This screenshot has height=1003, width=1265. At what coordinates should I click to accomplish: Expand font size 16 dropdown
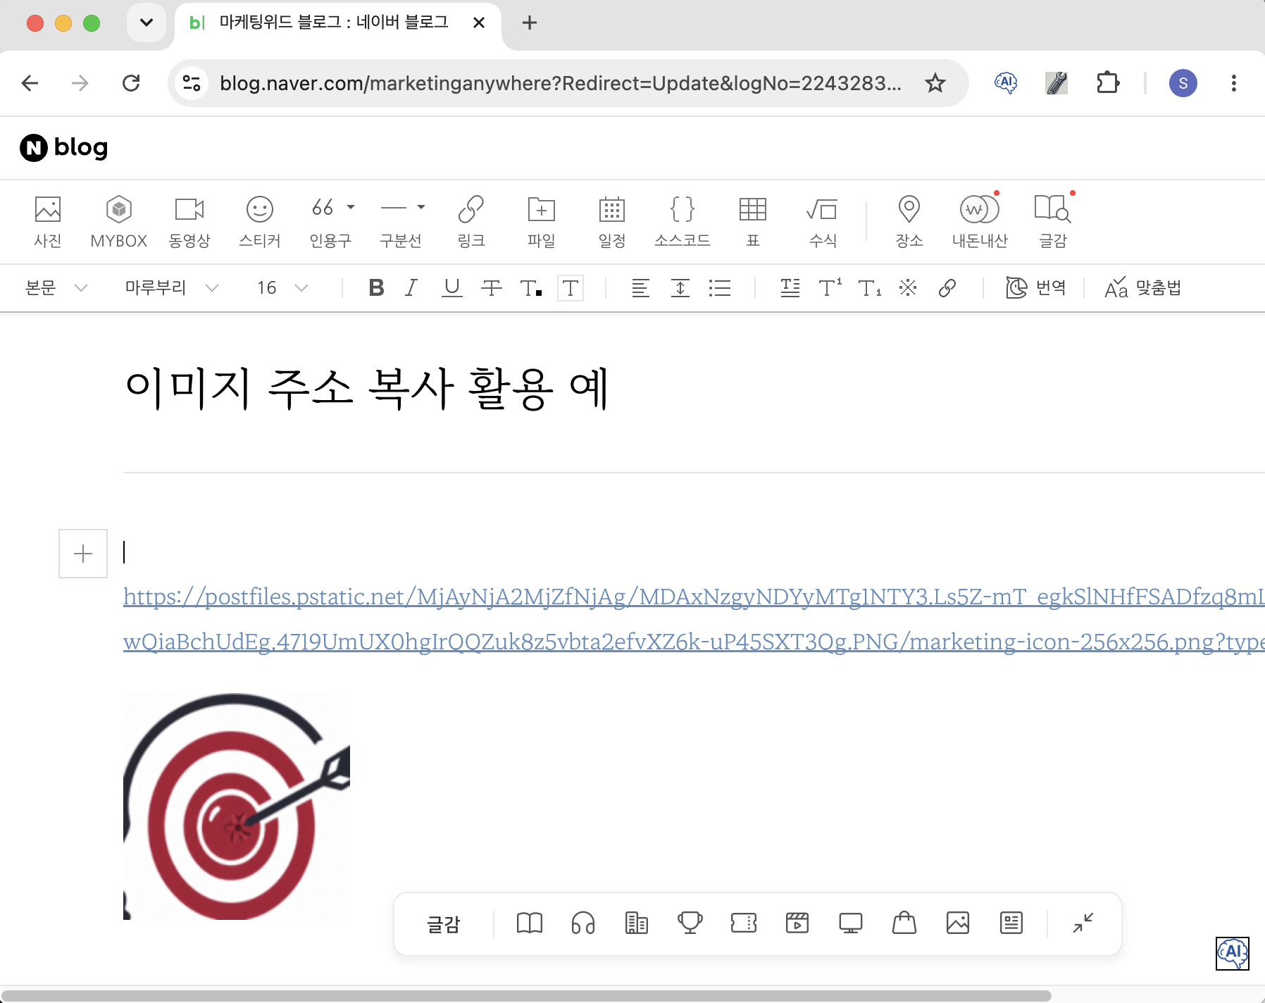282,287
